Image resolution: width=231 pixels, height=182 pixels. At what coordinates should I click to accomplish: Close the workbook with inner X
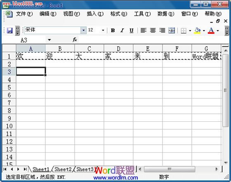point(226,21)
